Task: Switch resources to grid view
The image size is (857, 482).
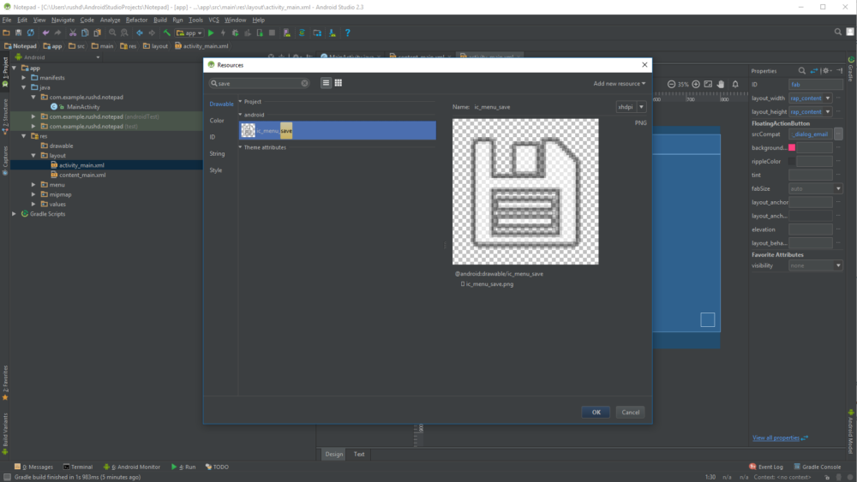Action: click(339, 83)
